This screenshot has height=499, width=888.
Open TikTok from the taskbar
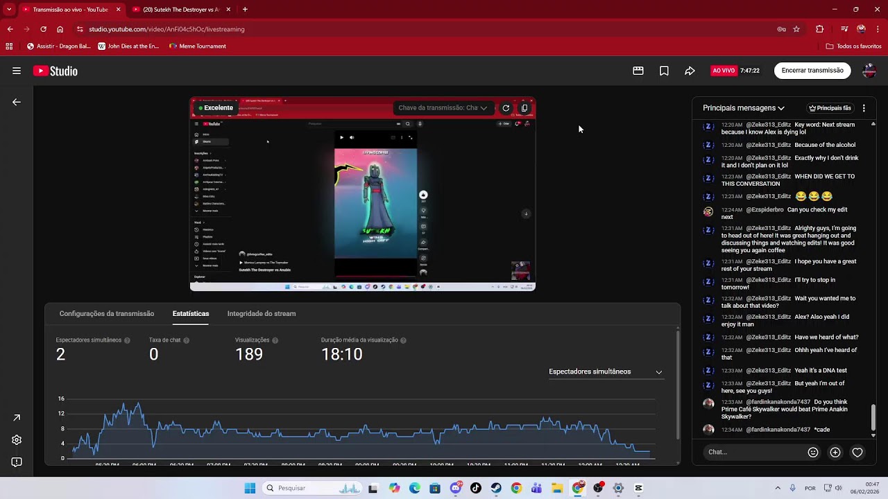tap(476, 488)
